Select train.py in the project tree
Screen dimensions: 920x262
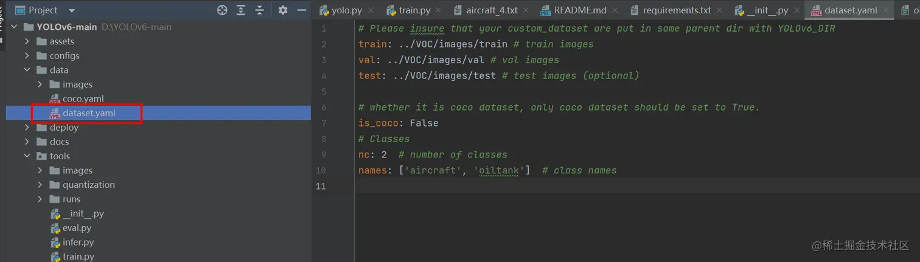[x=158, y=257]
